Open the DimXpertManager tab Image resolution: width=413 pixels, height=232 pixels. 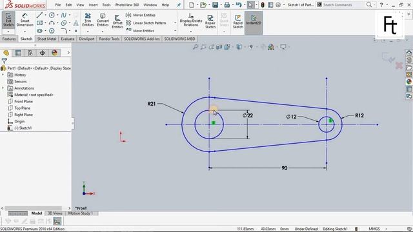tap(42, 53)
